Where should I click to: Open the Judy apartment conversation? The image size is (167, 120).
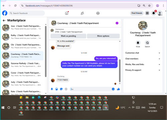22,83
